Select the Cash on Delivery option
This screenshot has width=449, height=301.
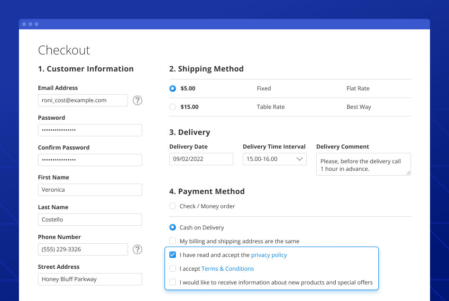tap(173, 227)
